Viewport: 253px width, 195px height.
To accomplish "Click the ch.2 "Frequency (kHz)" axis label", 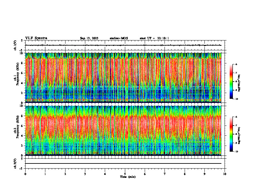I will 18,127.
